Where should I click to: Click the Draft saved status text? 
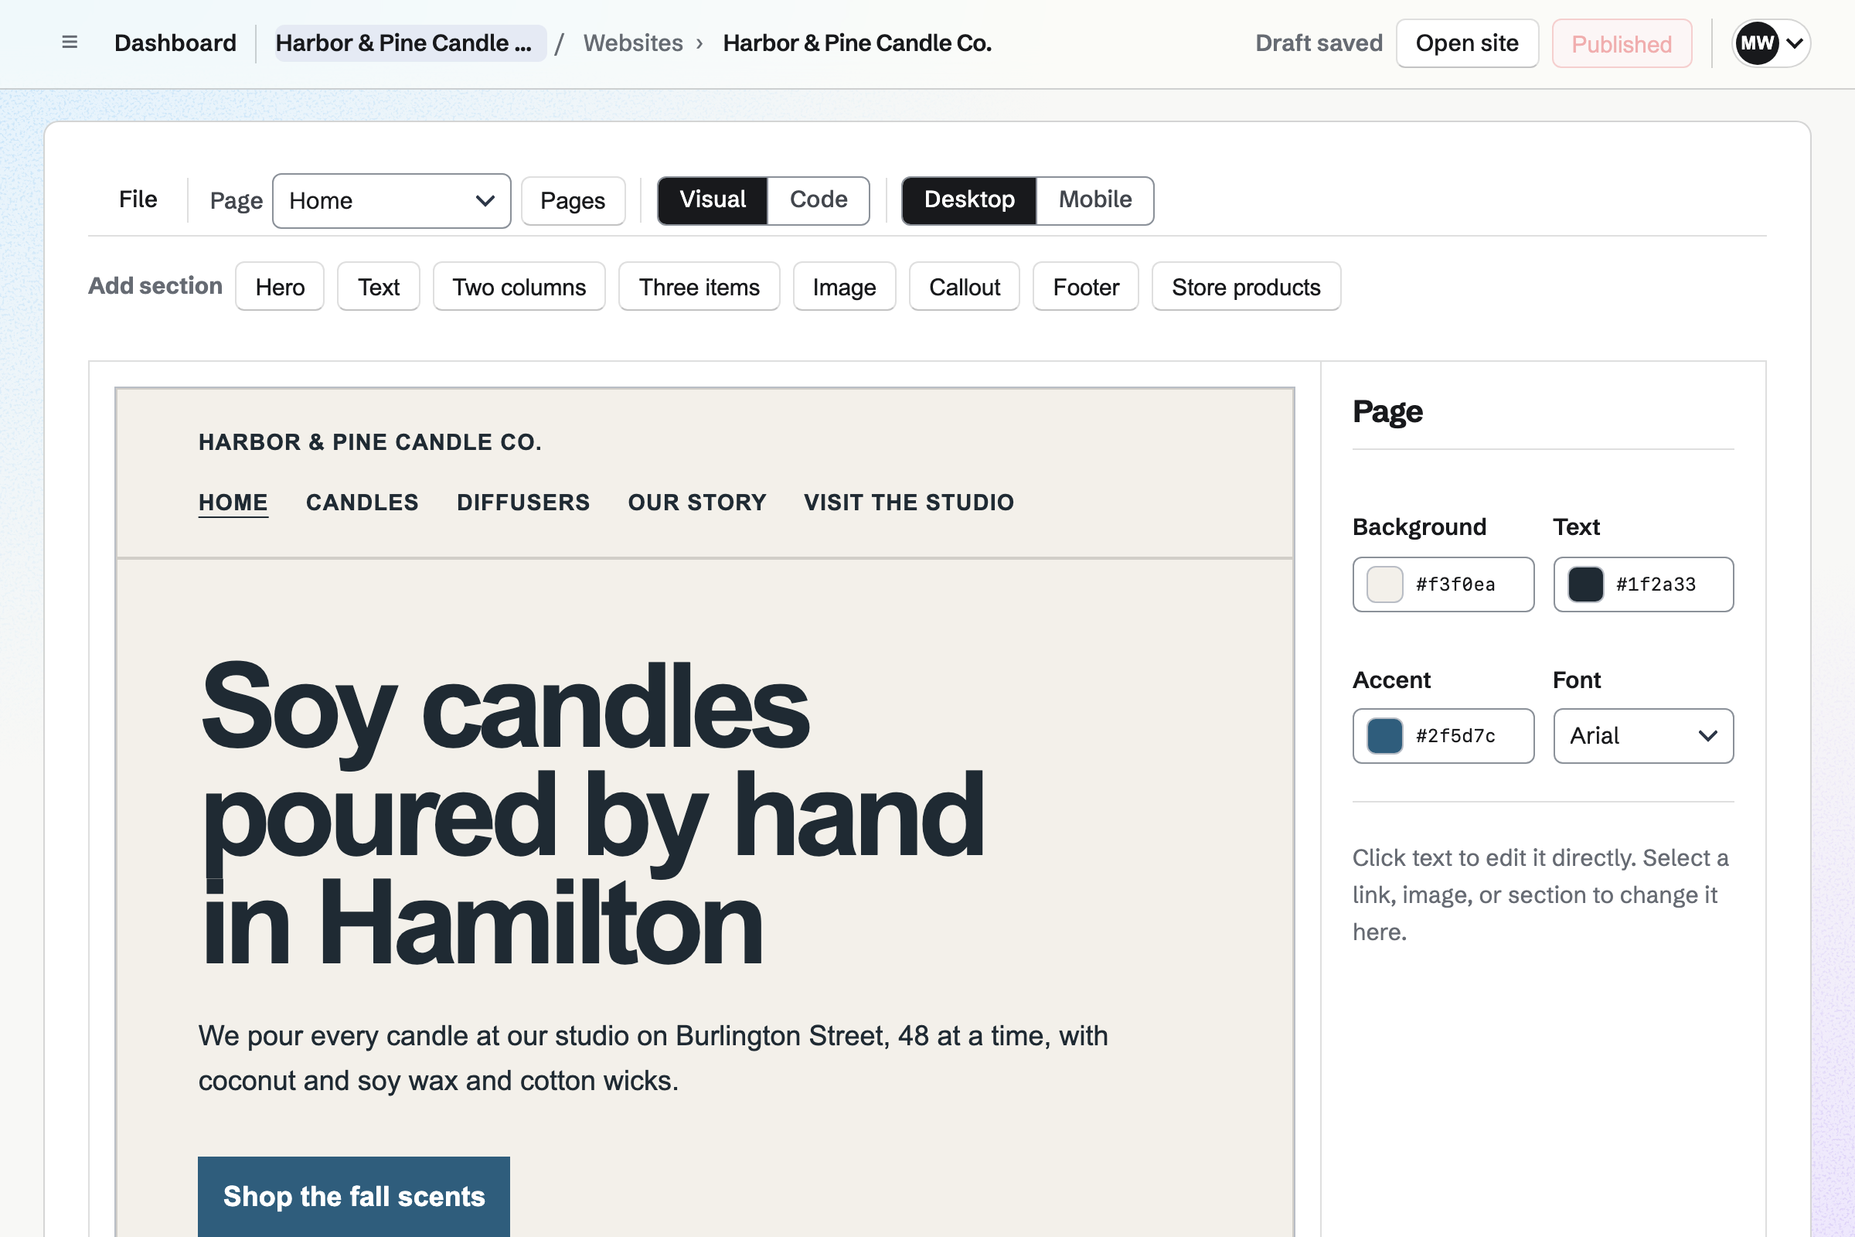tap(1319, 43)
